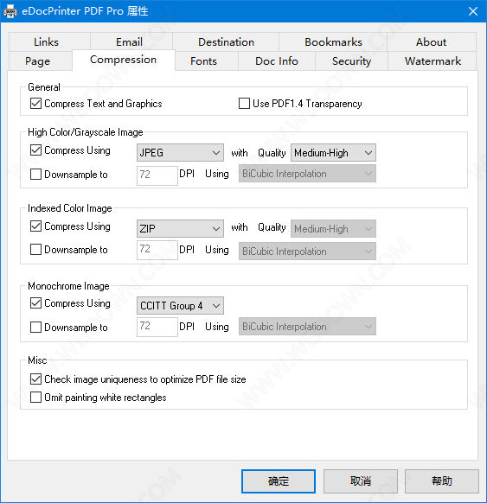
Task: Click the printer icon in the title bar
Action: point(10,11)
